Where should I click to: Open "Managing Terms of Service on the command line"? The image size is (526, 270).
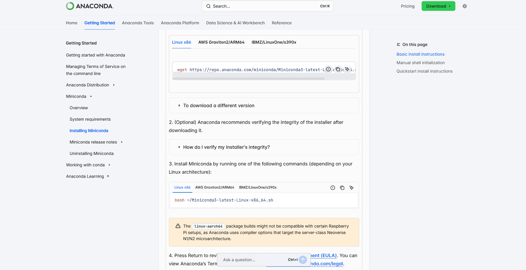coord(96,70)
